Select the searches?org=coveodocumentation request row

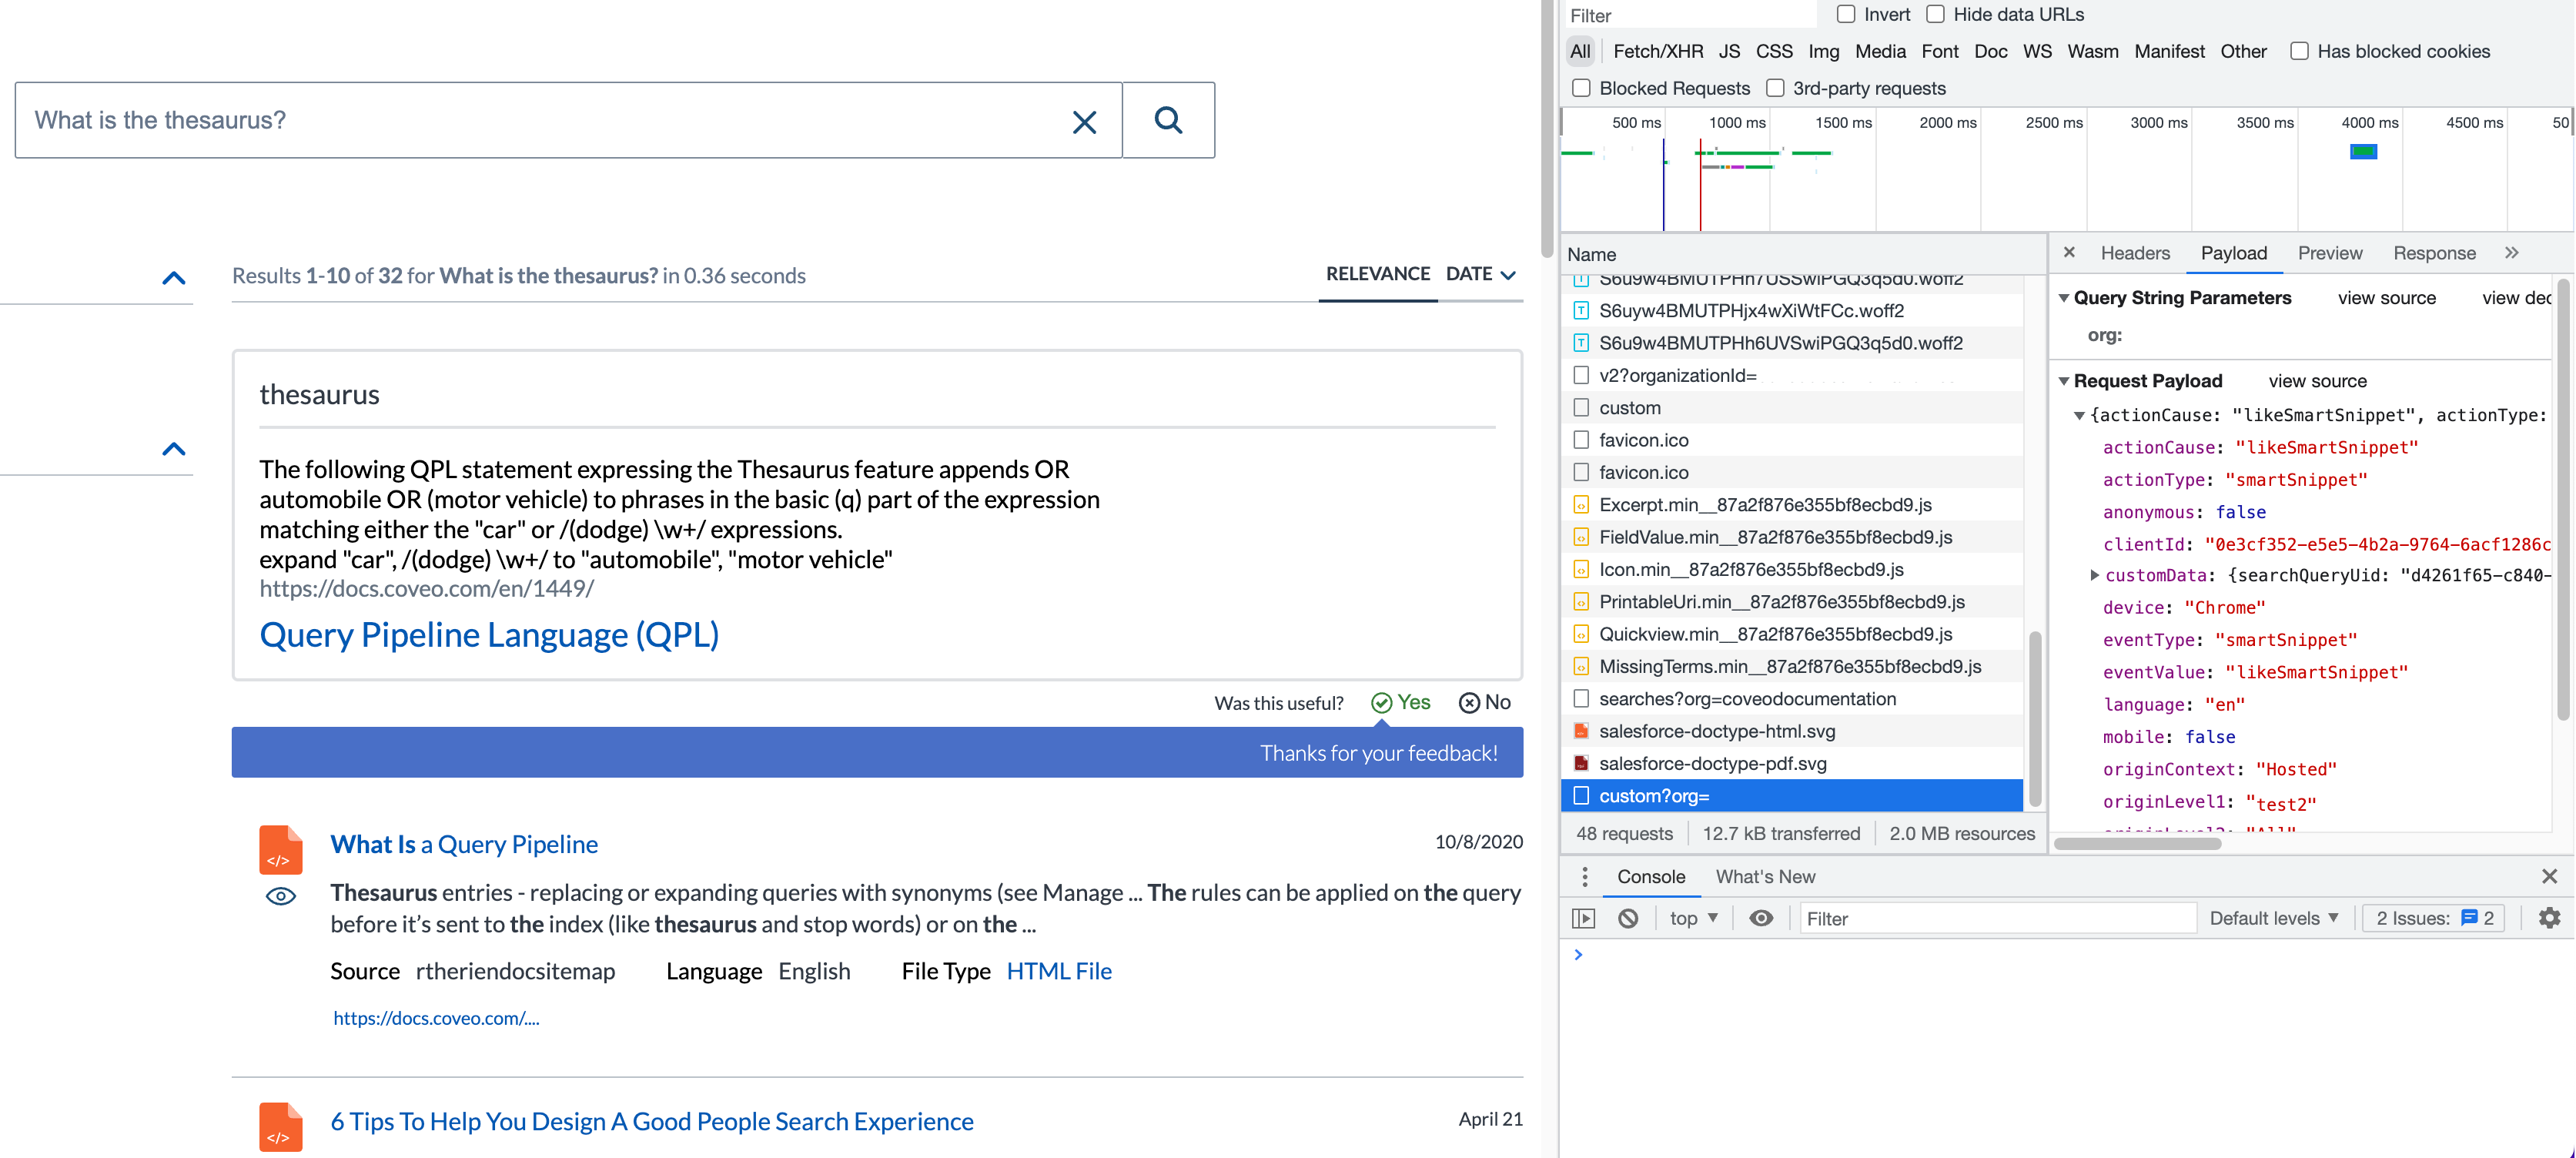(1792, 699)
